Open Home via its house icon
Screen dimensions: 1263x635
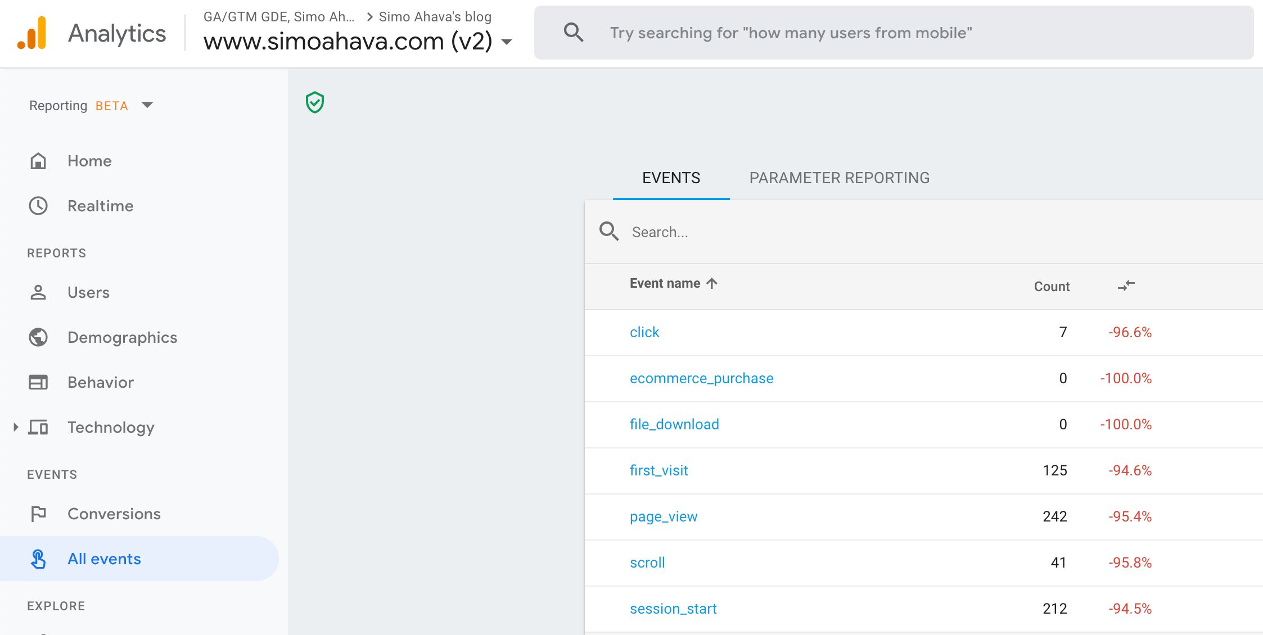[x=38, y=161]
